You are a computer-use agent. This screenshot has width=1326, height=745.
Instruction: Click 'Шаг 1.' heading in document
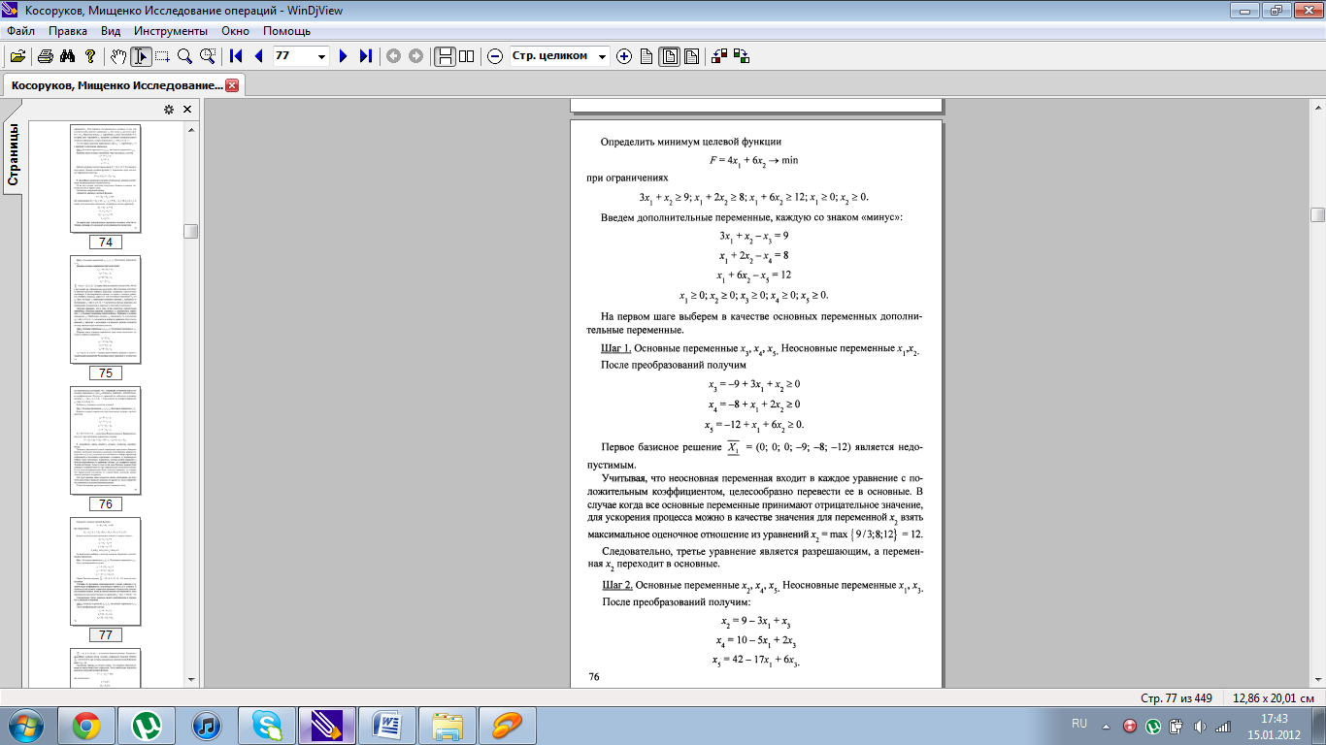point(616,348)
